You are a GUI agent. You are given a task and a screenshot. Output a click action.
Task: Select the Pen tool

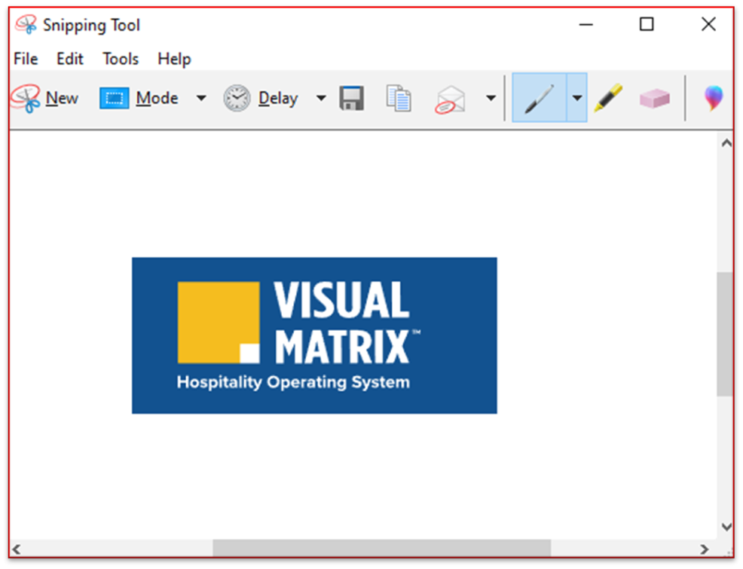pyautogui.click(x=540, y=98)
